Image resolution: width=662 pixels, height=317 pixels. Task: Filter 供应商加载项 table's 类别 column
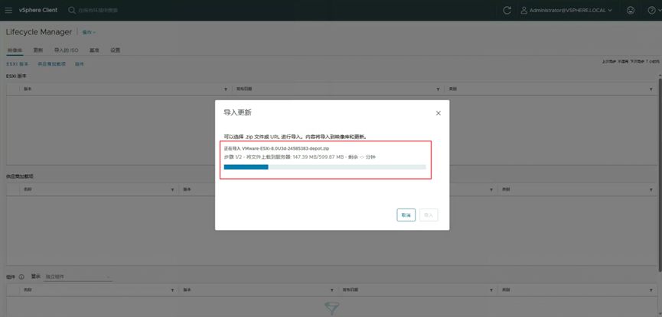click(x=652, y=189)
